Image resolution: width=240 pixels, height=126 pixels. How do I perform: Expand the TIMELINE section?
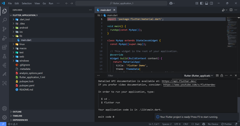click(52, 116)
